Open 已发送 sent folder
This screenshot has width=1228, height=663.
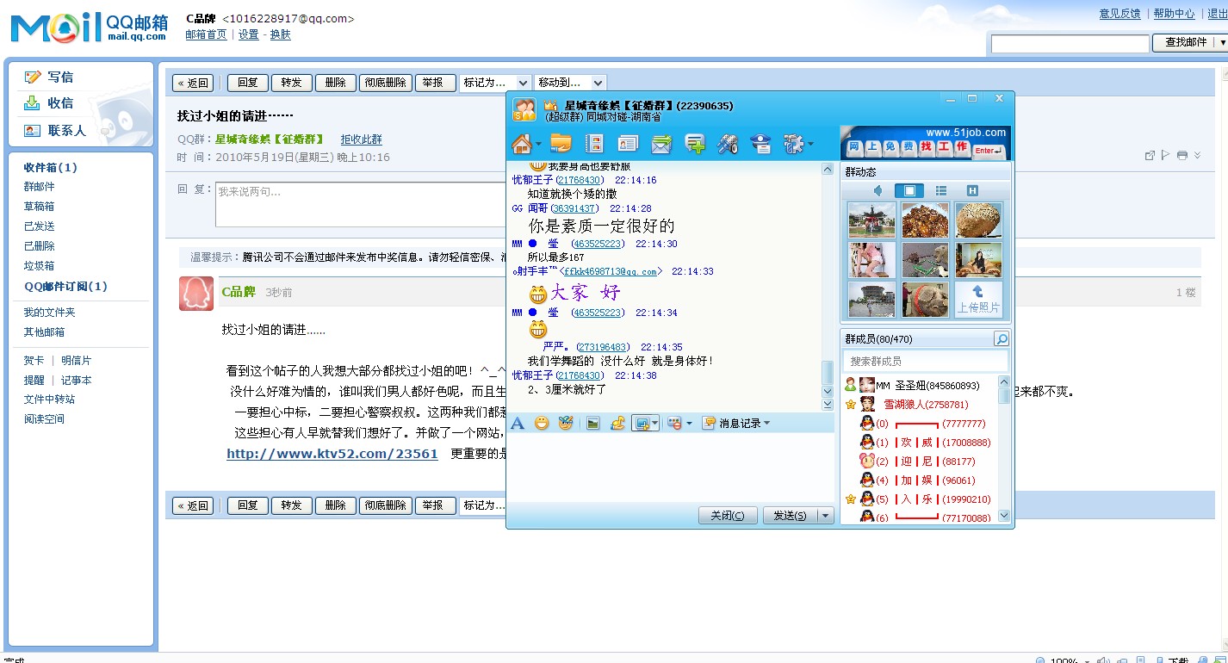pos(39,226)
